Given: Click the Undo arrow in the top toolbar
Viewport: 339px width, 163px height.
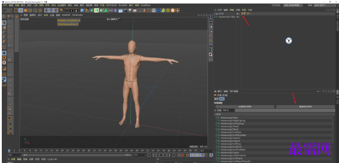Looking at the screenshot, I should point(5,10).
